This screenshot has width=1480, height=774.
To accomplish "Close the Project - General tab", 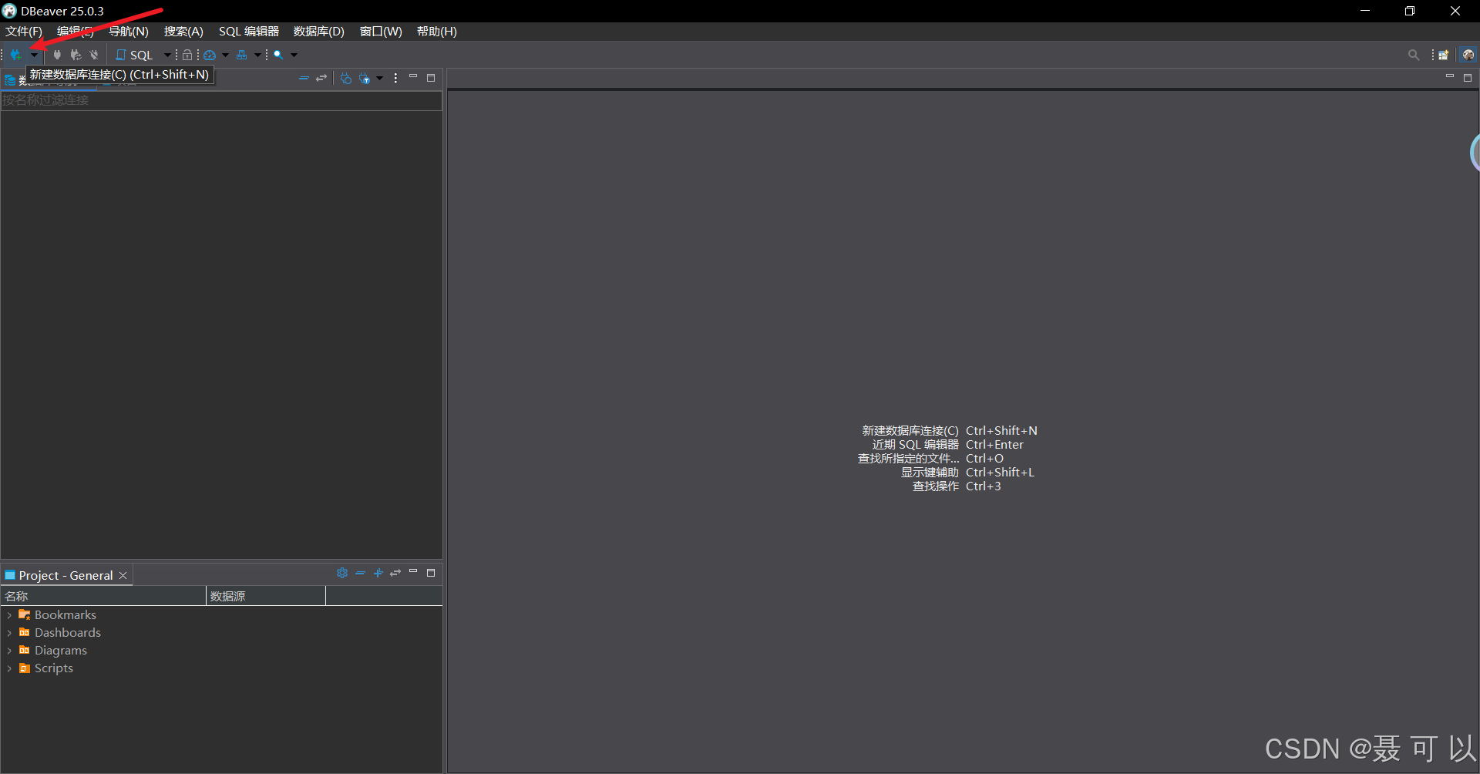I will tap(123, 576).
